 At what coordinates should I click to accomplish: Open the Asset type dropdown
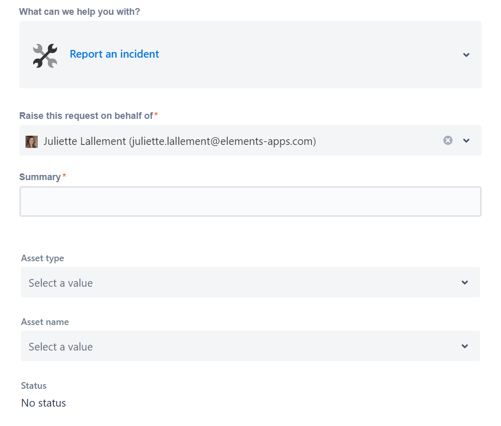(250, 282)
